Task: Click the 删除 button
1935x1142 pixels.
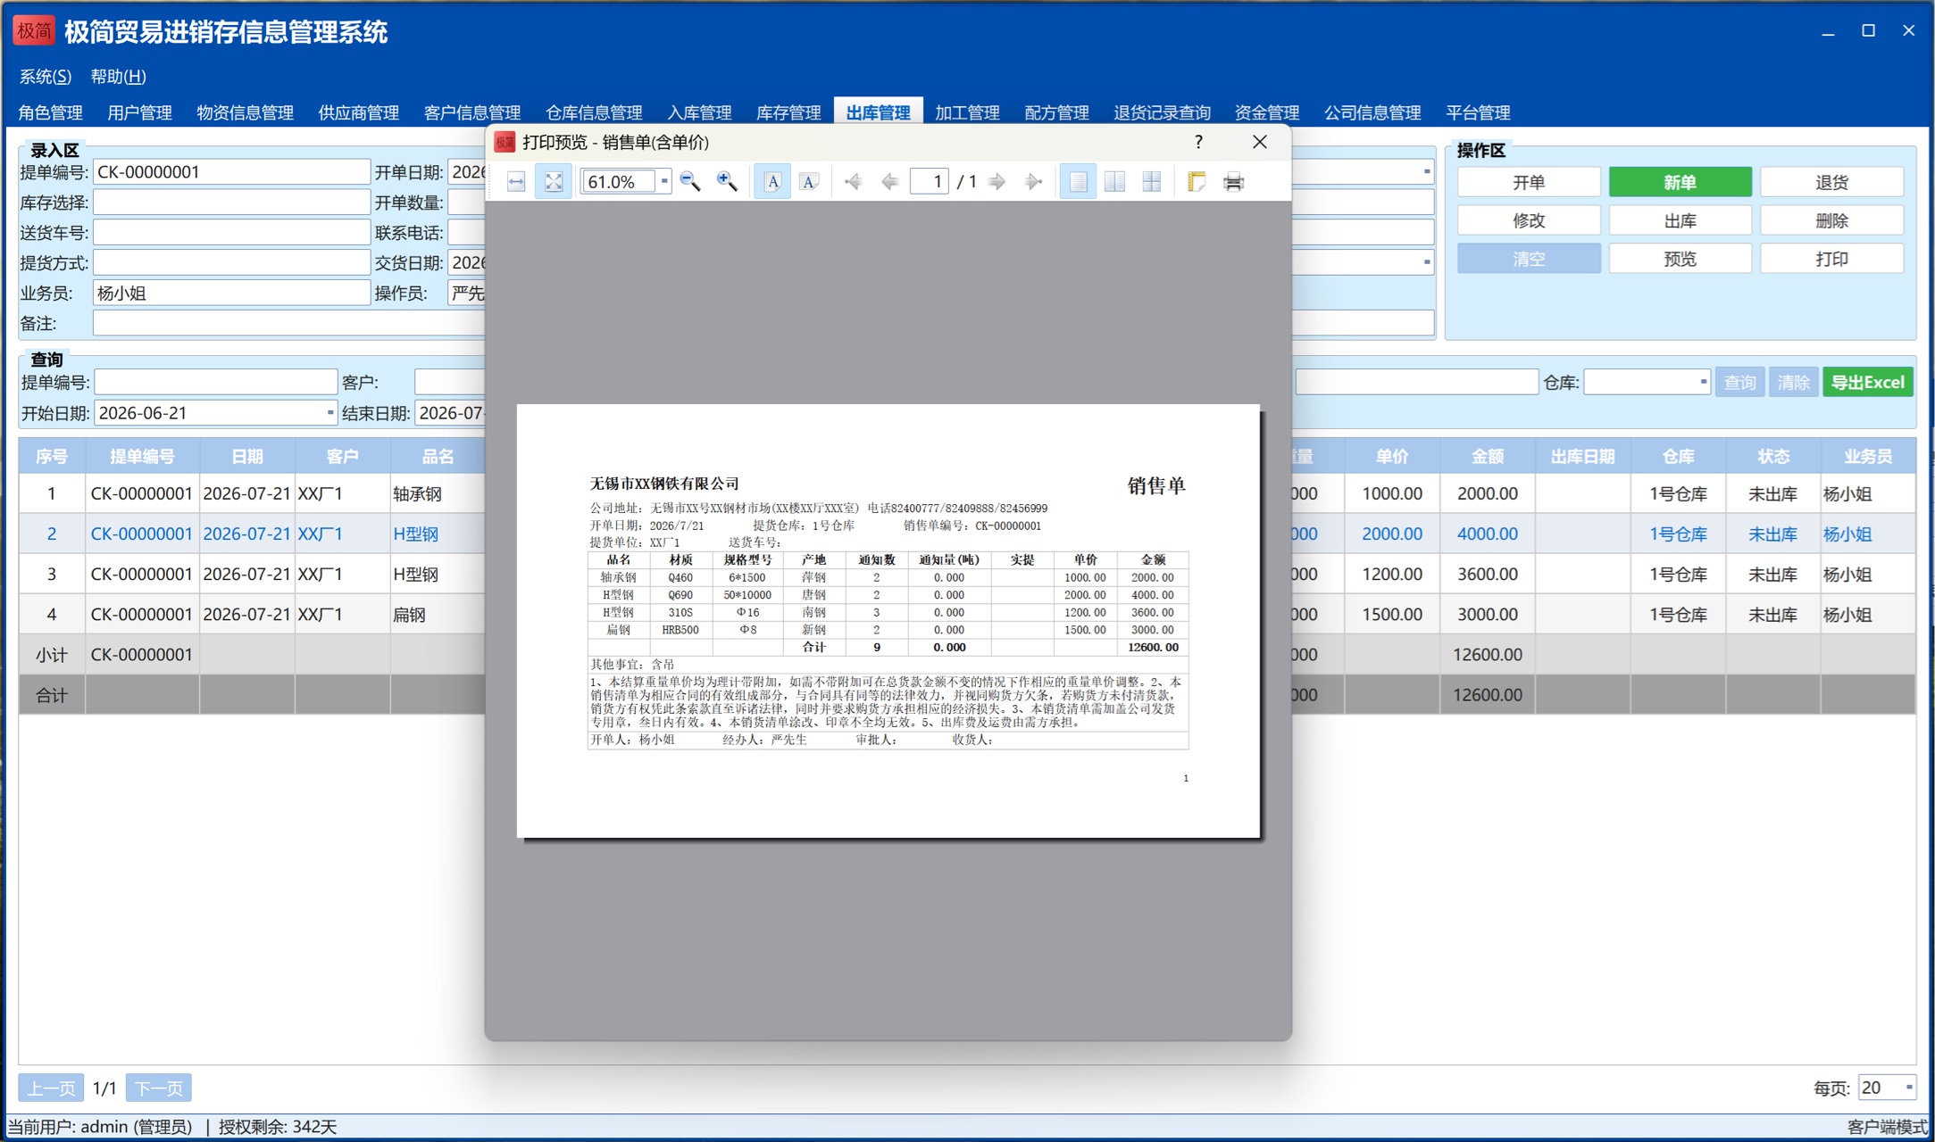Action: [x=1832, y=220]
